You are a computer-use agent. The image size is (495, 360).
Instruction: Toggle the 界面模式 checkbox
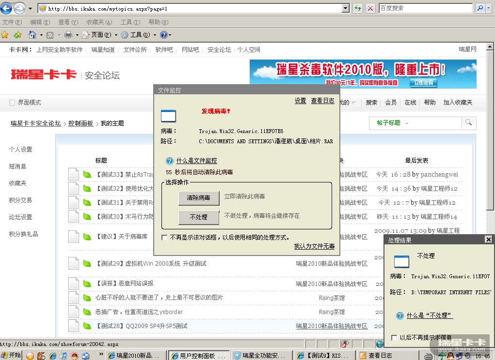coord(13,103)
